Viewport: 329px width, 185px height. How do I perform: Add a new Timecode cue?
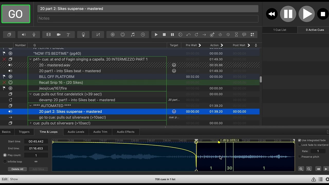click(x=143, y=35)
